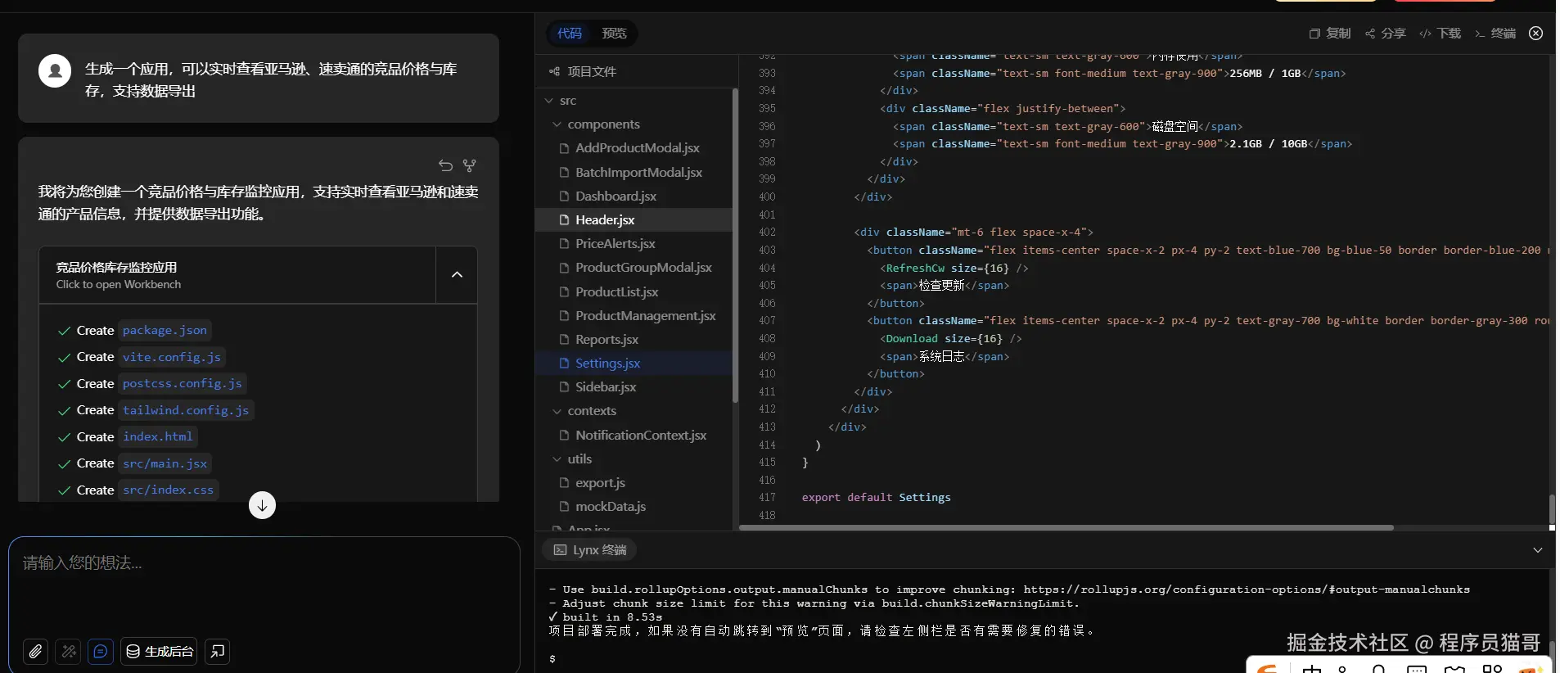Viewport: 1560px width, 673px height.
Task: Open Header.jsx file
Action: (x=633, y=220)
